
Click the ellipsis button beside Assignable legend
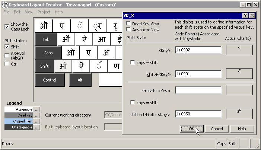pos(36,109)
